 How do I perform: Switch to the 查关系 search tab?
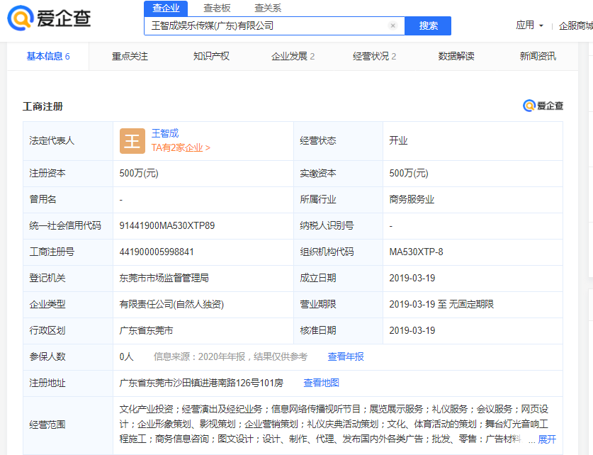point(268,8)
